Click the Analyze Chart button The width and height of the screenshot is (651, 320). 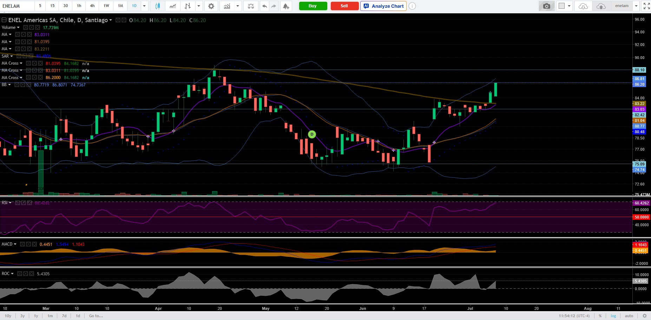[383, 6]
